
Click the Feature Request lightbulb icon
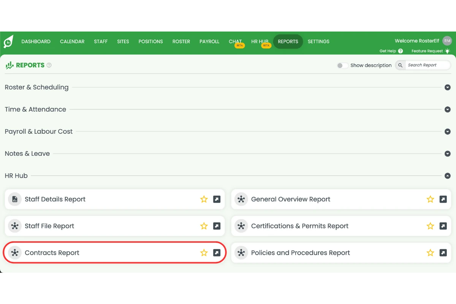tap(447, 51)
